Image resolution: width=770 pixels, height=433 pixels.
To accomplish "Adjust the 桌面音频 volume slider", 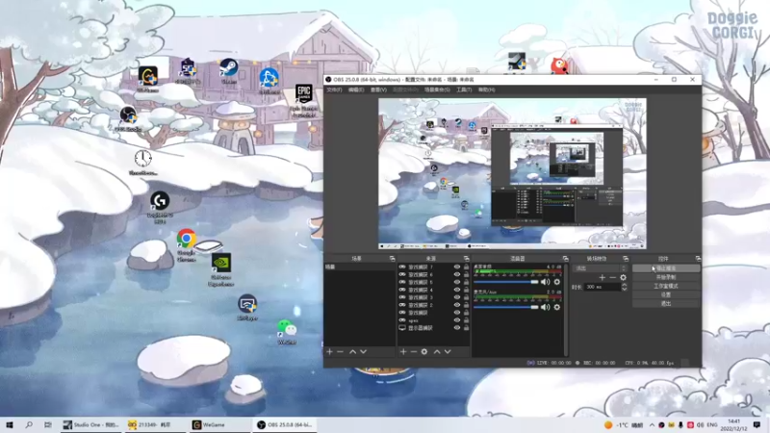I will click(506, 282).
